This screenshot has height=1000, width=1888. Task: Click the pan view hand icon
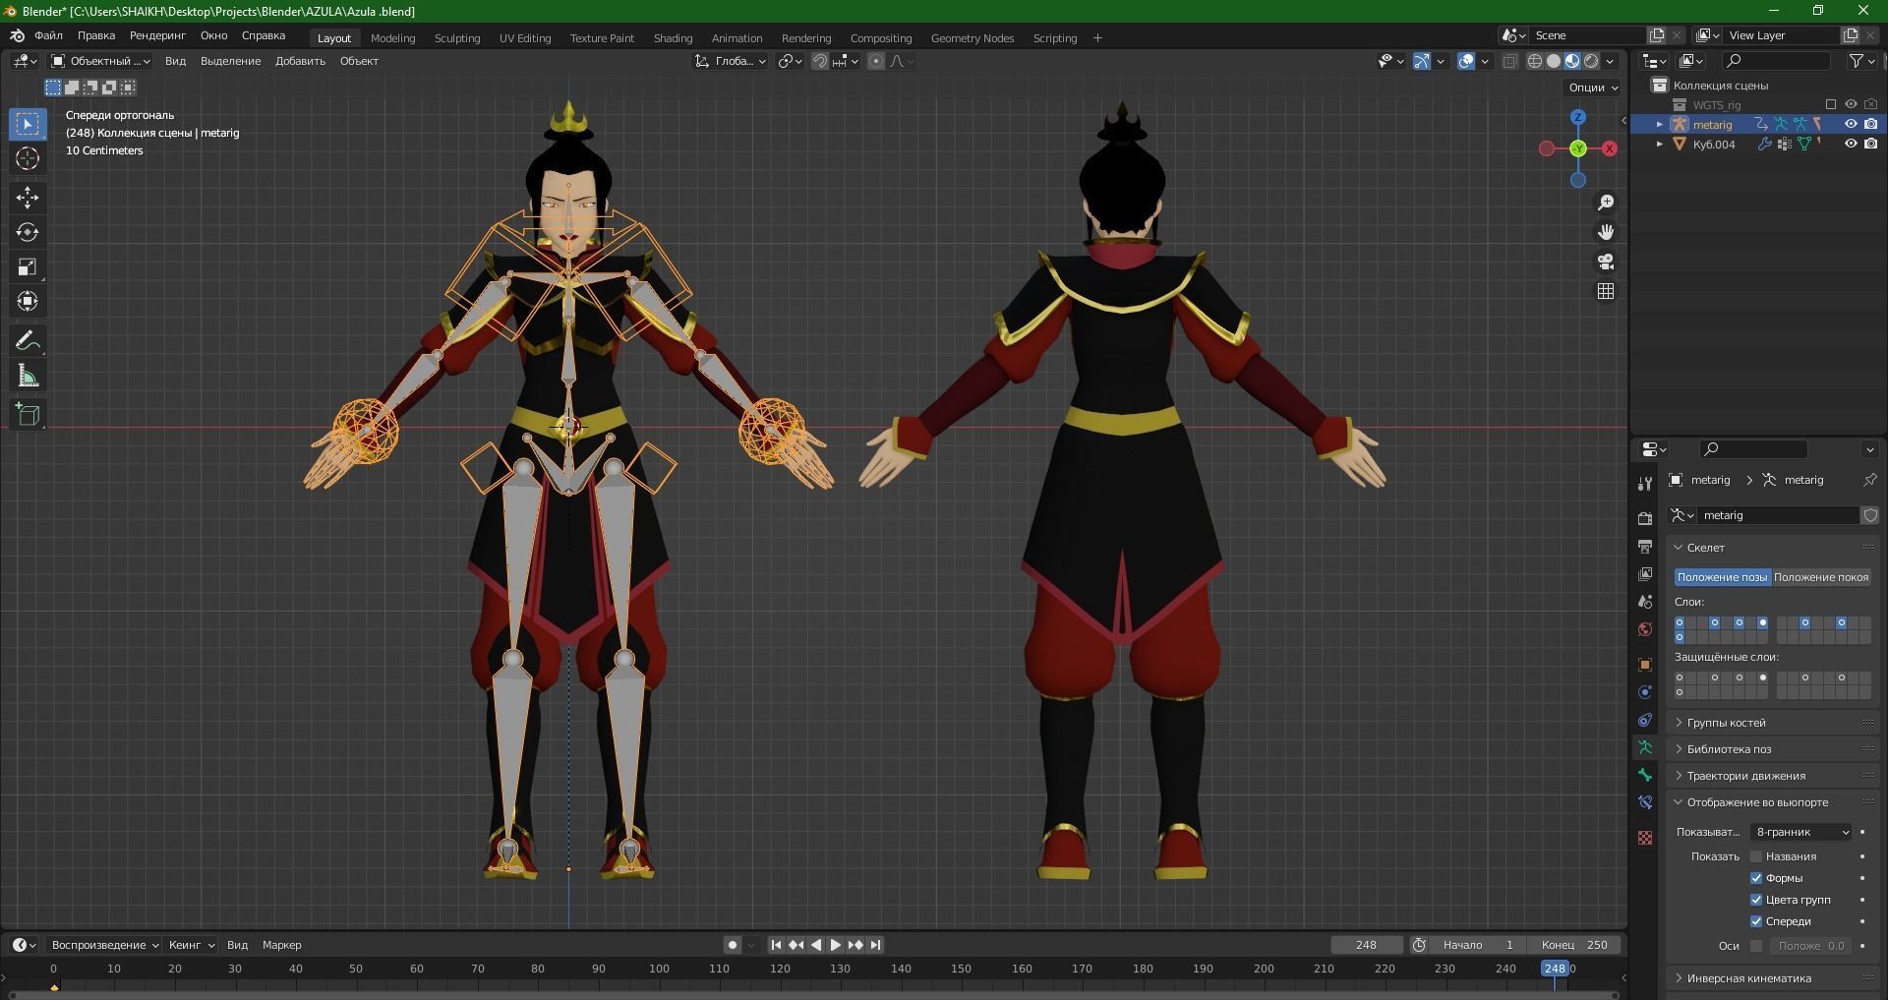(1606, 232)
